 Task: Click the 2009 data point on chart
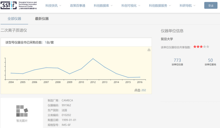[x=69, y=74]
